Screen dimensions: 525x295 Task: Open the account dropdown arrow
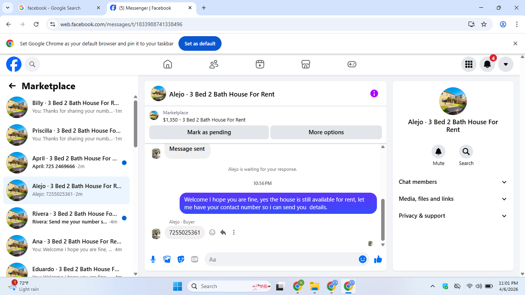(506, 64)
